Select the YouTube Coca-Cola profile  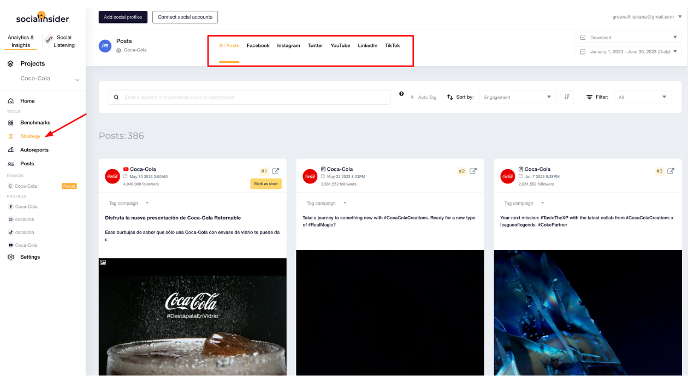pyautogui.click(x=26, y=246)
